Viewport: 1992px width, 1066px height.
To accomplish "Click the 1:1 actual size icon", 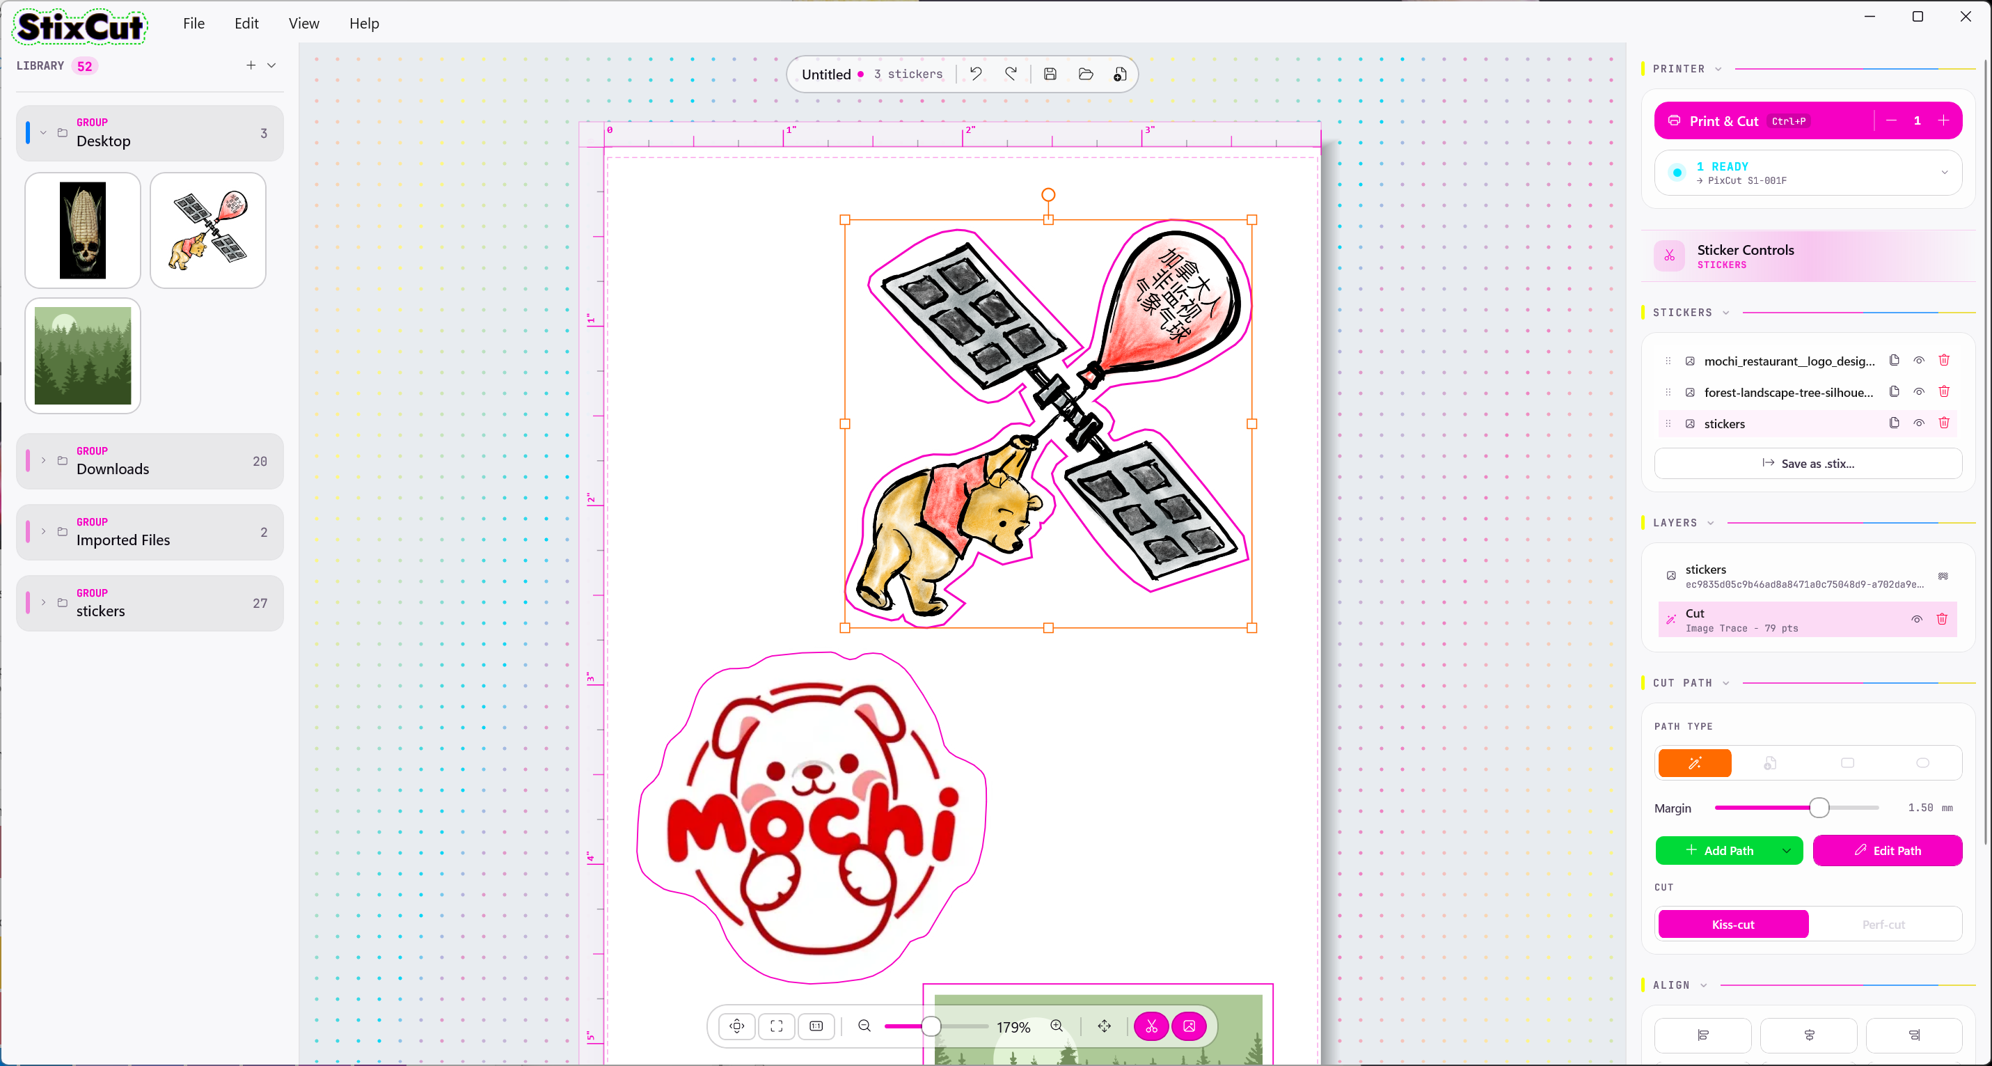I will (x=816, y=1026).
